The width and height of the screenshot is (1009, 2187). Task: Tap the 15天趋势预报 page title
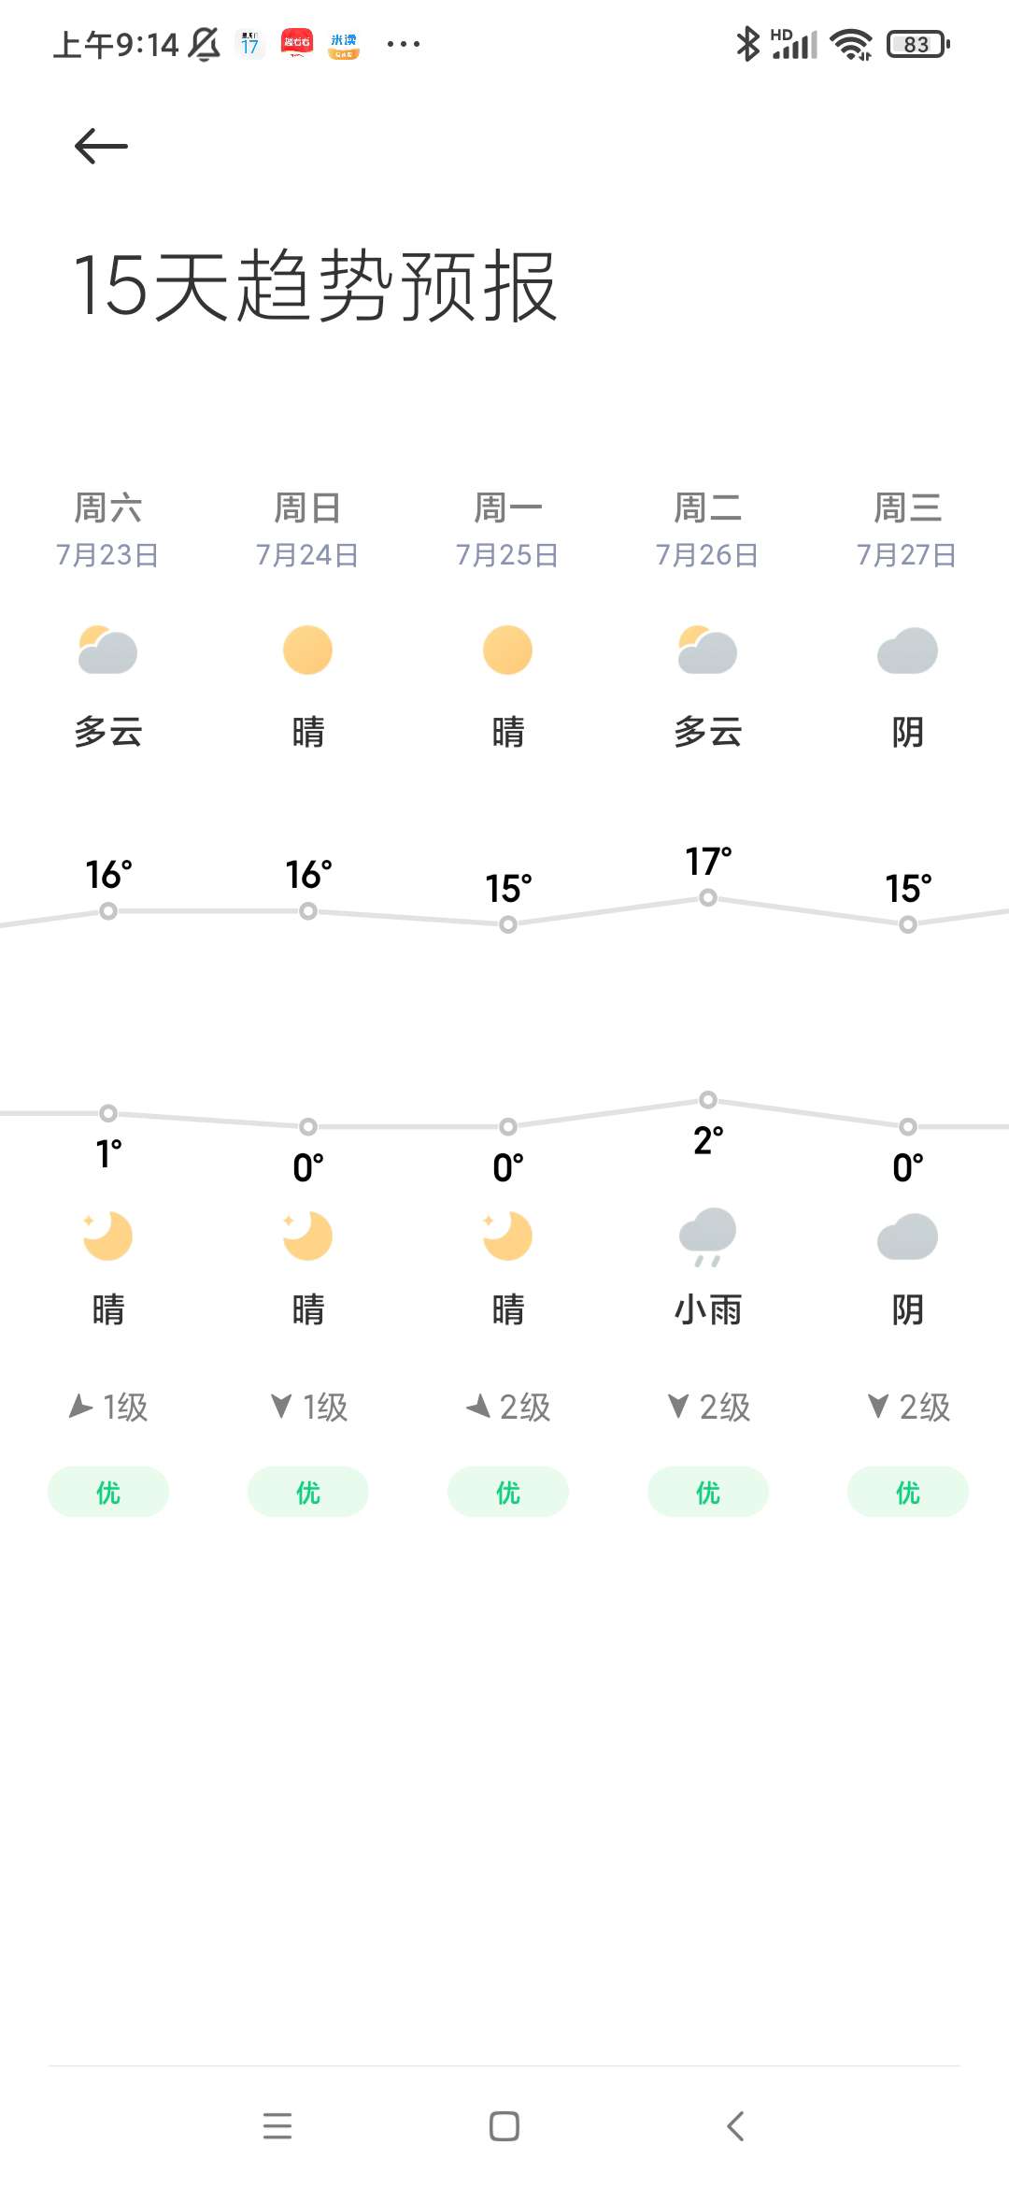pyautogui.click(x=315, y=286)
